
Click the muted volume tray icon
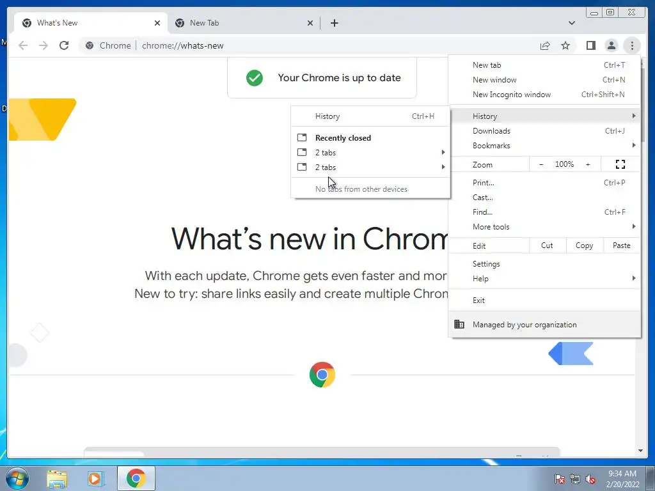pyautogui.click(x=590, y=479)
